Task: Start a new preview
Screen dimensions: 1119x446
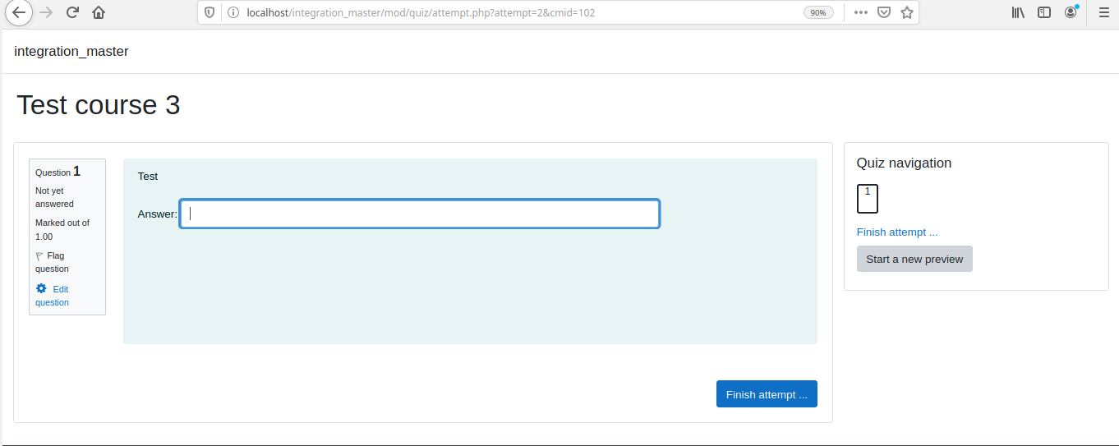Action: [x=914, y=259]
